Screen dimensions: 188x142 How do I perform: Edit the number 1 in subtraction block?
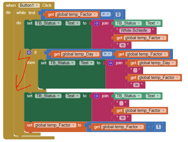(x=159, y=127)
